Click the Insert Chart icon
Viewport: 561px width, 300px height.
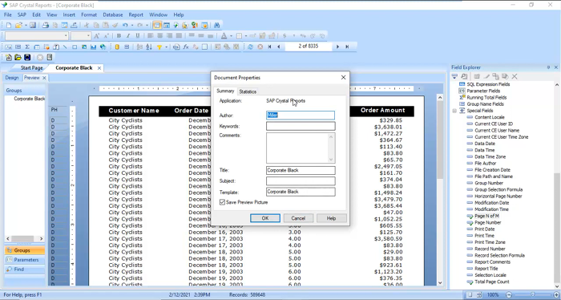(94, 47)
